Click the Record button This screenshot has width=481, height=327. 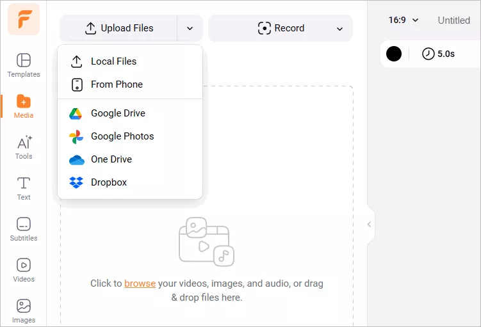tap(281, 28)
